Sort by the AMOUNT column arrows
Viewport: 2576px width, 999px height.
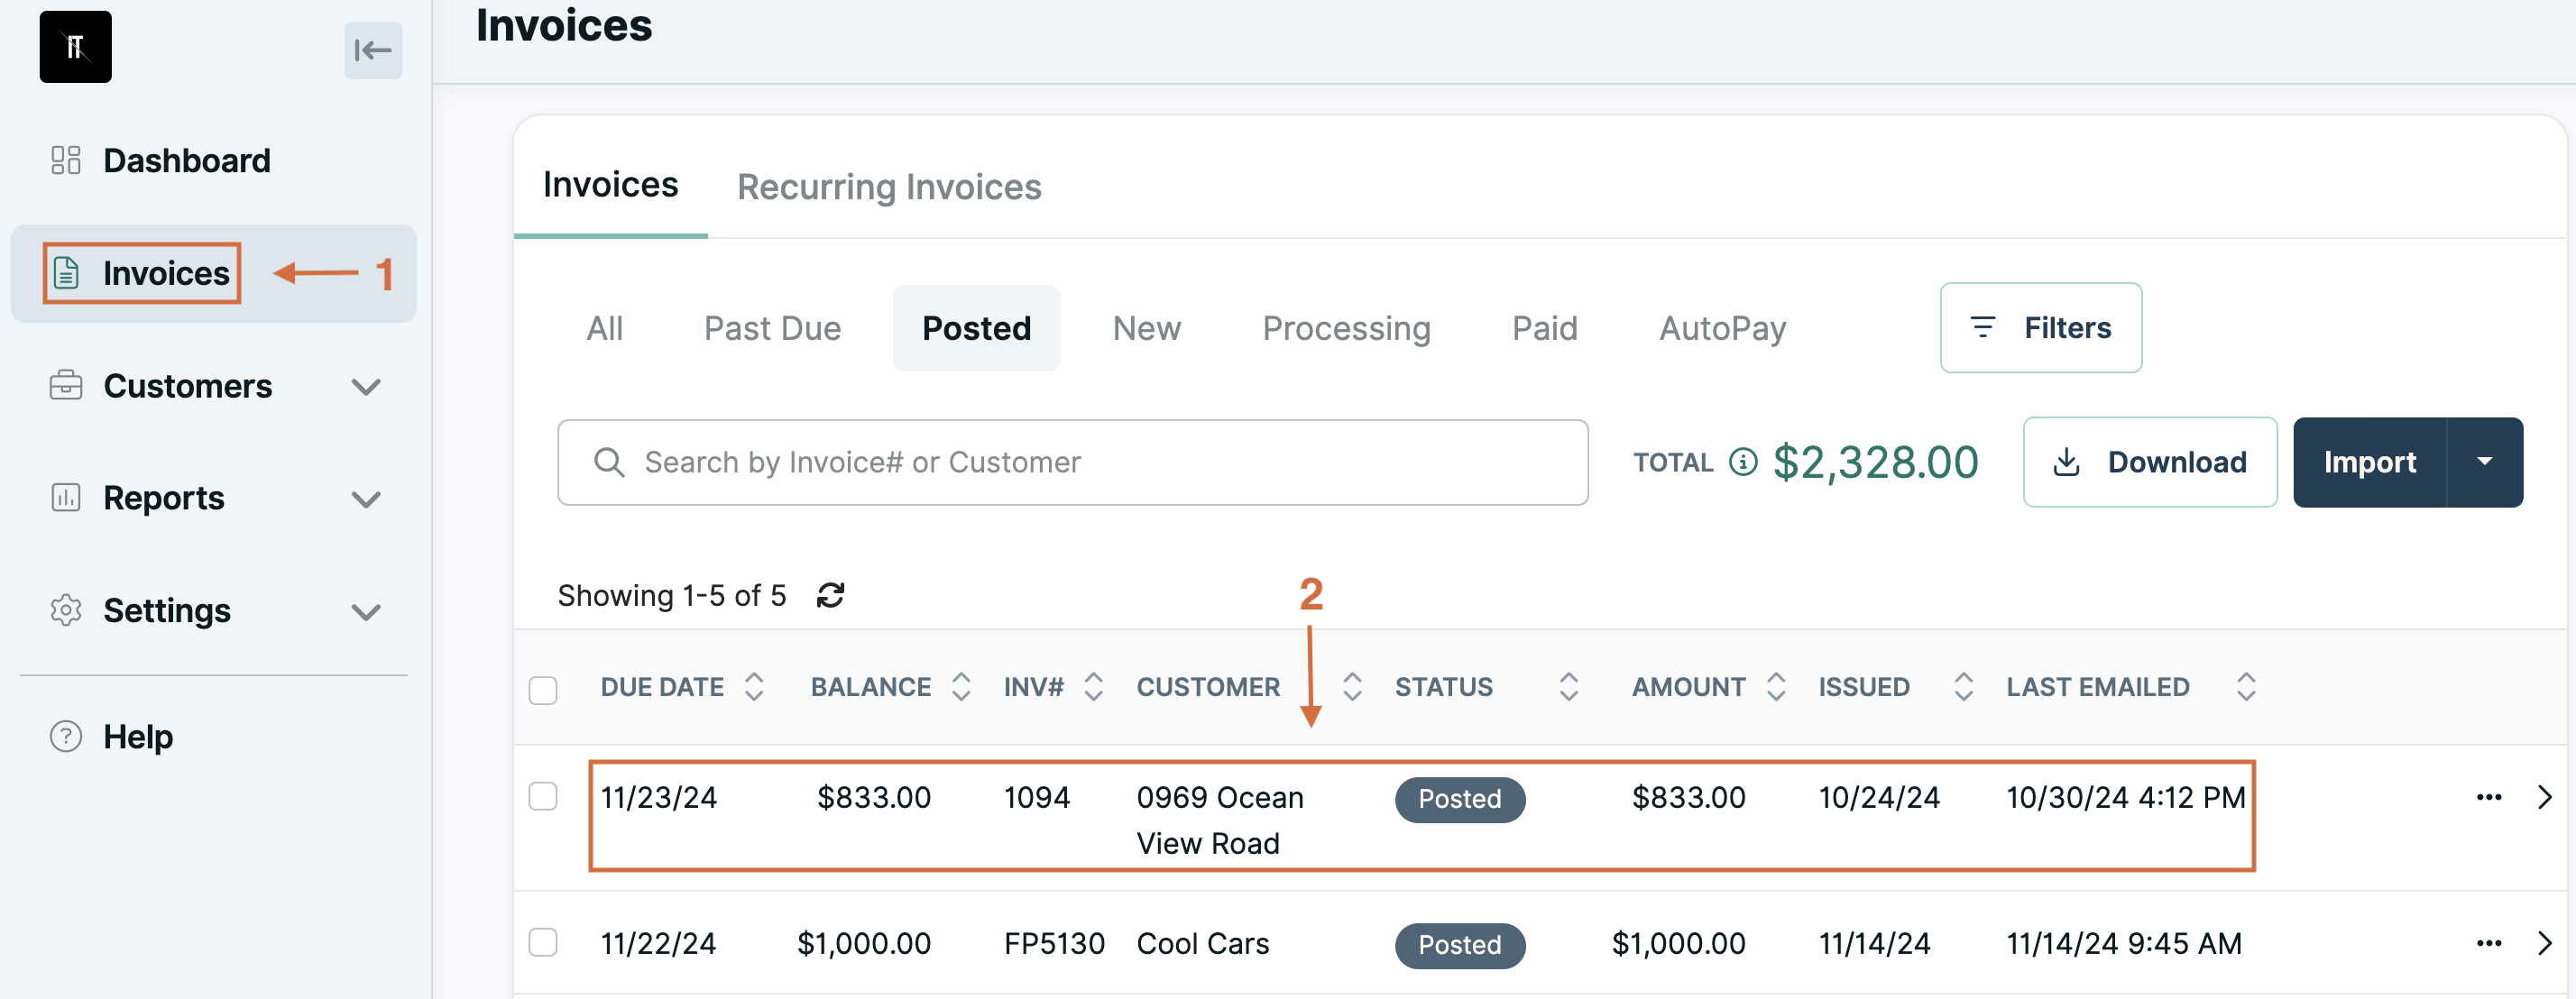pyautogui.click(x=1776, y=687)
